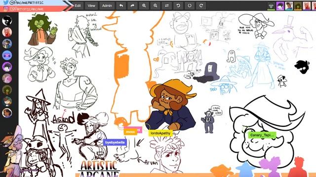This screenshot has height=177, width=316.
Task: Click the redo arrow icon
Action: click(132, 5)
